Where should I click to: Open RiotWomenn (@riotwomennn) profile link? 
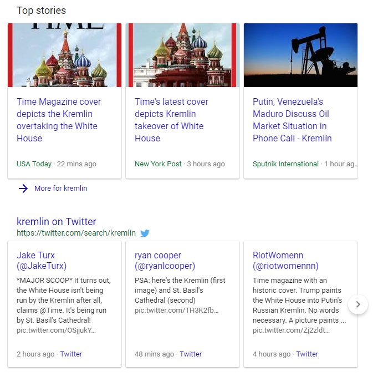point(285,261)
